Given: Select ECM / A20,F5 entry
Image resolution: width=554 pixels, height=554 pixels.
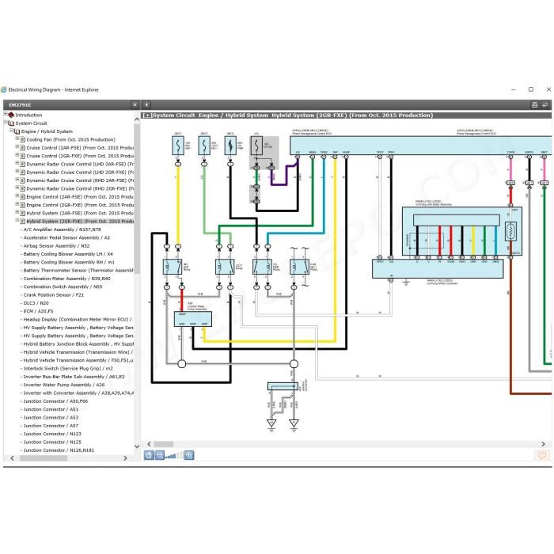Looking at the screenshot, I should [38, 311].
